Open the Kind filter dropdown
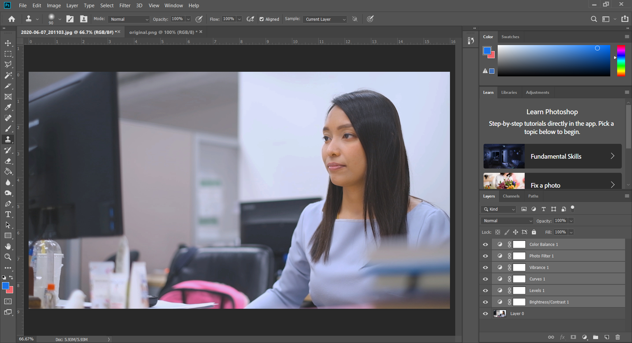Viewport: 632px width, 343px height. [x=498, y=209]
